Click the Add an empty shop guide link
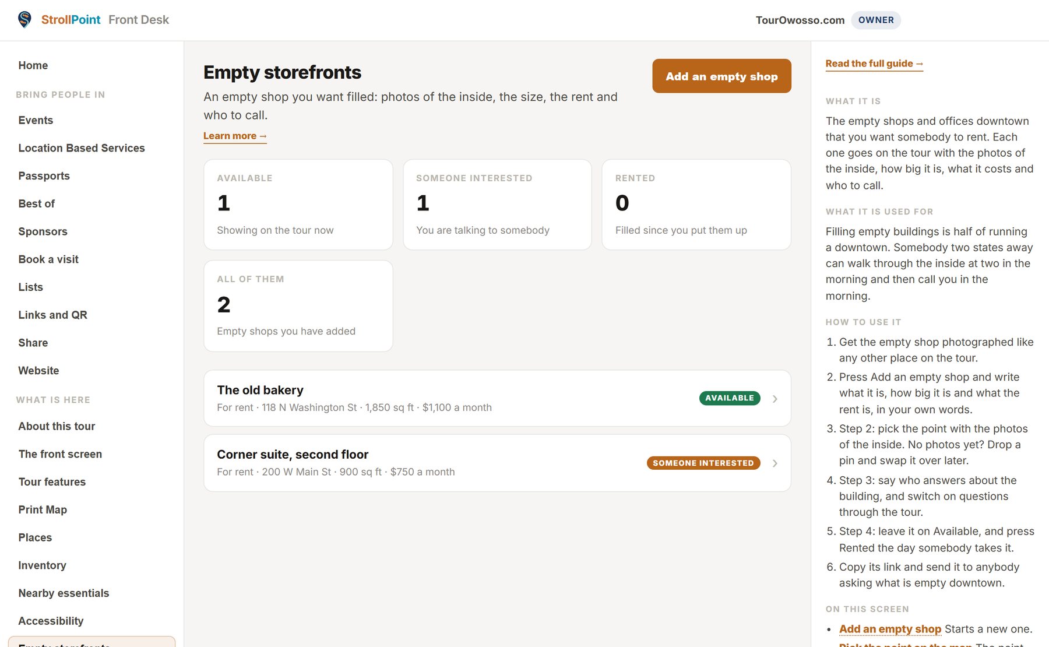 [x=890, y=629]
